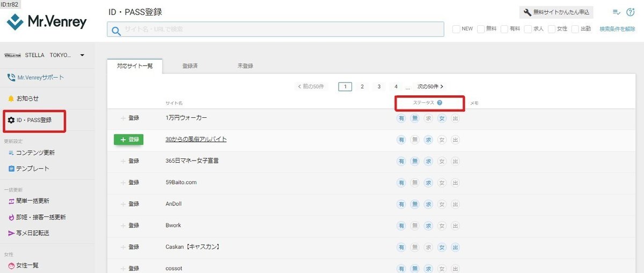Image resolution: width=644 pixels, height=273 pixels.
Task: Check the 女性 filter checkbox
Action: tap(552, 29)
